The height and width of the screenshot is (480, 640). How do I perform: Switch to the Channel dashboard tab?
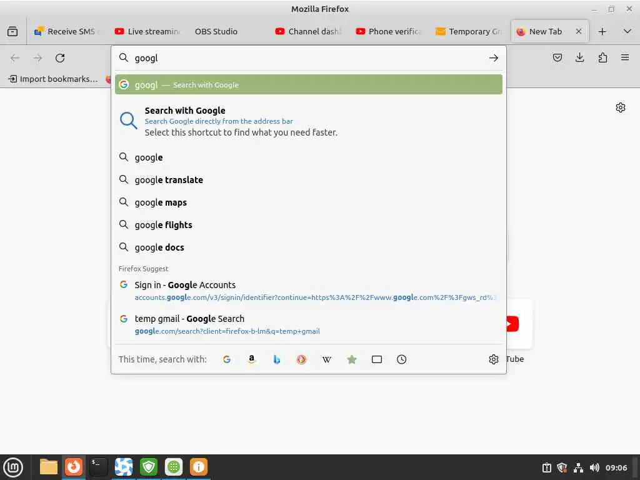pyautogui.click(x=309, y=31)
